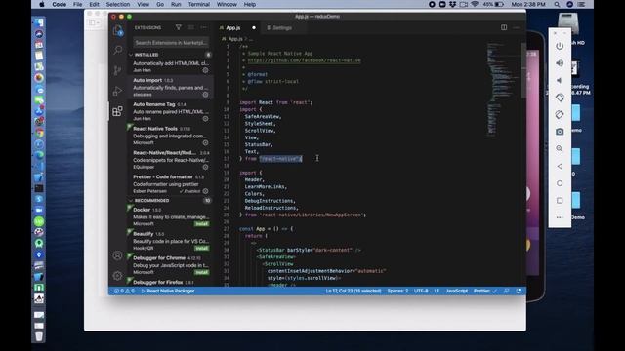Lower volume on emulator toolbar
The width and height of the screenshot is (625, 351).
[x=560, y=80]
